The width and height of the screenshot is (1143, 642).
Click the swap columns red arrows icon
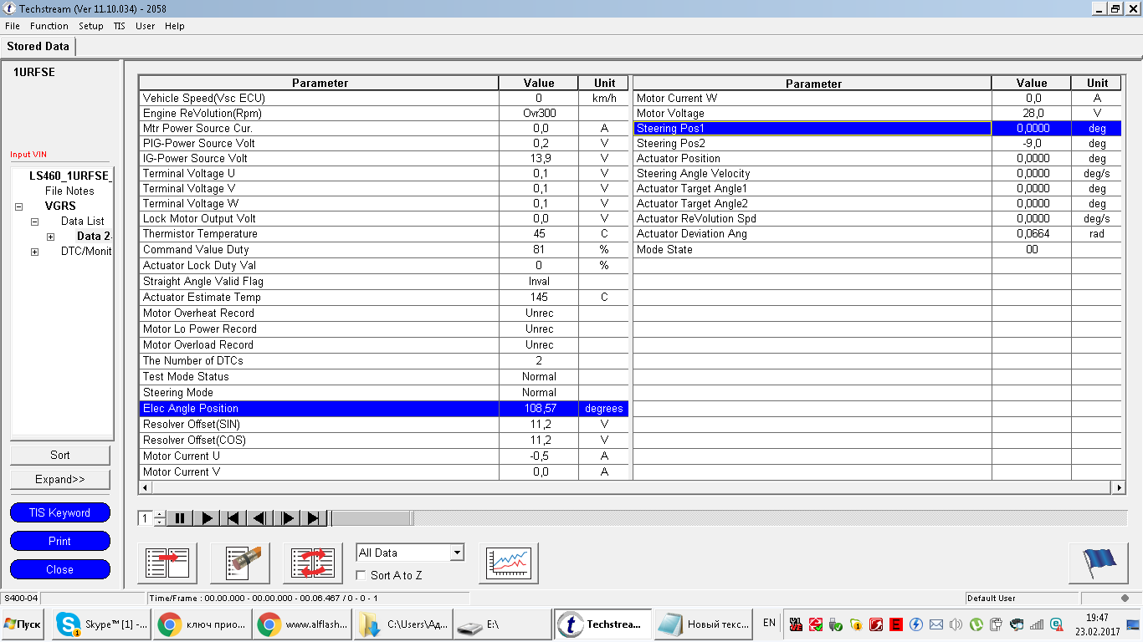(x=313, y=563)
